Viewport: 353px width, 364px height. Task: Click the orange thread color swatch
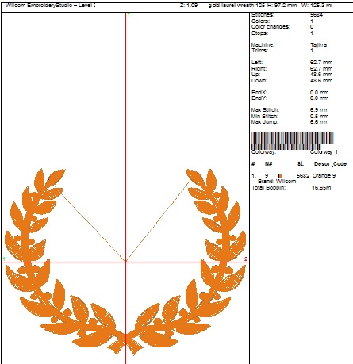280,176
